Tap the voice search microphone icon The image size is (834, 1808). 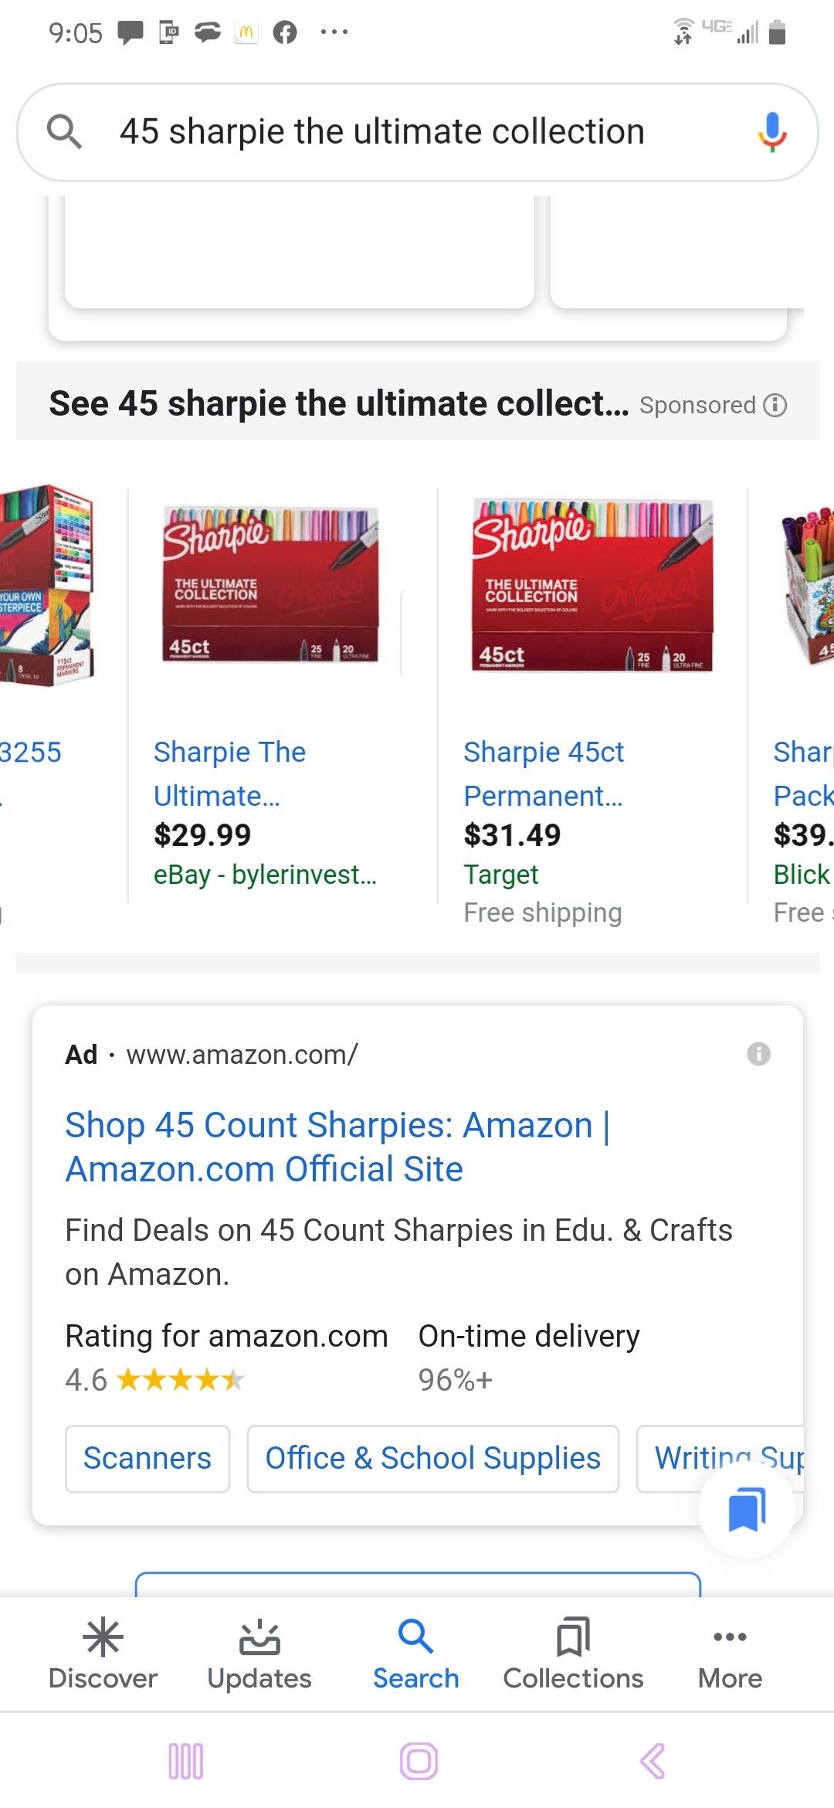771,131
